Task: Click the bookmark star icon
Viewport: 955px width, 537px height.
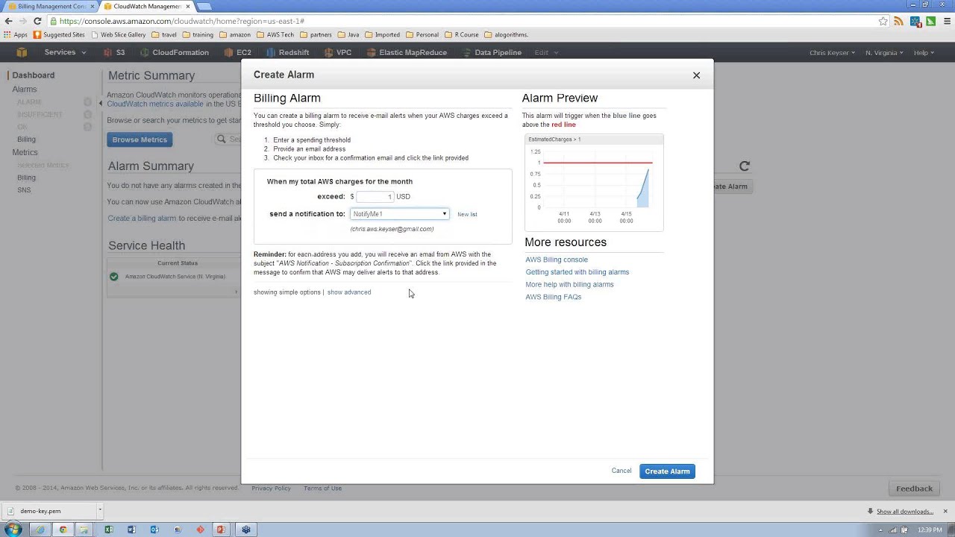Action: coord(883,21)
